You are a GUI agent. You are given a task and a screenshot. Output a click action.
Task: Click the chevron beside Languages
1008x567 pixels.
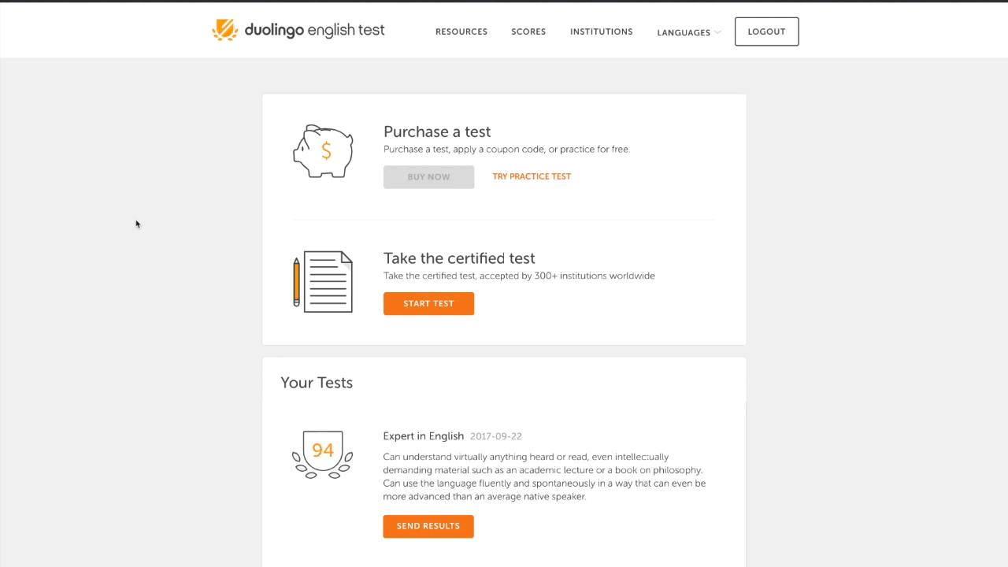(717, 32)
